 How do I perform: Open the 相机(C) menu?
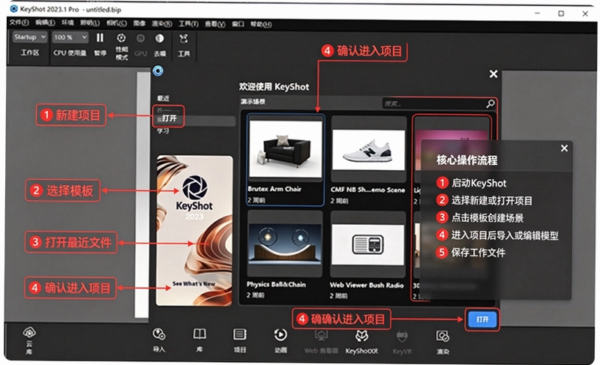click(117, 23)
